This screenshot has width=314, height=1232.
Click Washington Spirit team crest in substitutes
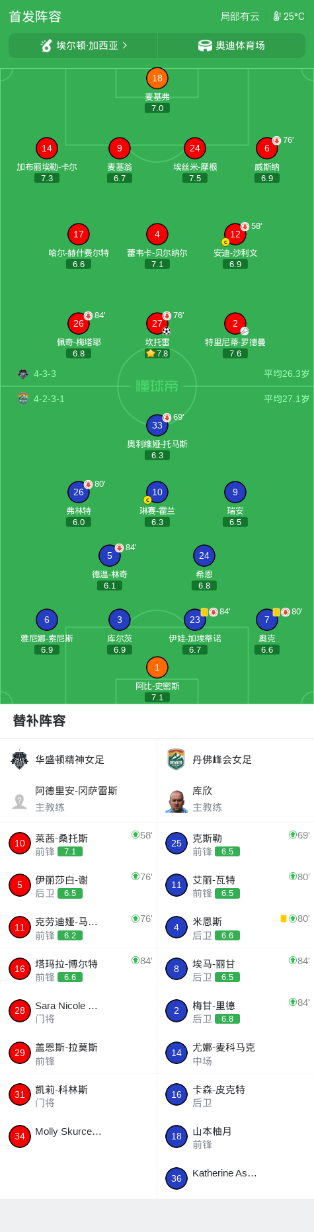20,760
